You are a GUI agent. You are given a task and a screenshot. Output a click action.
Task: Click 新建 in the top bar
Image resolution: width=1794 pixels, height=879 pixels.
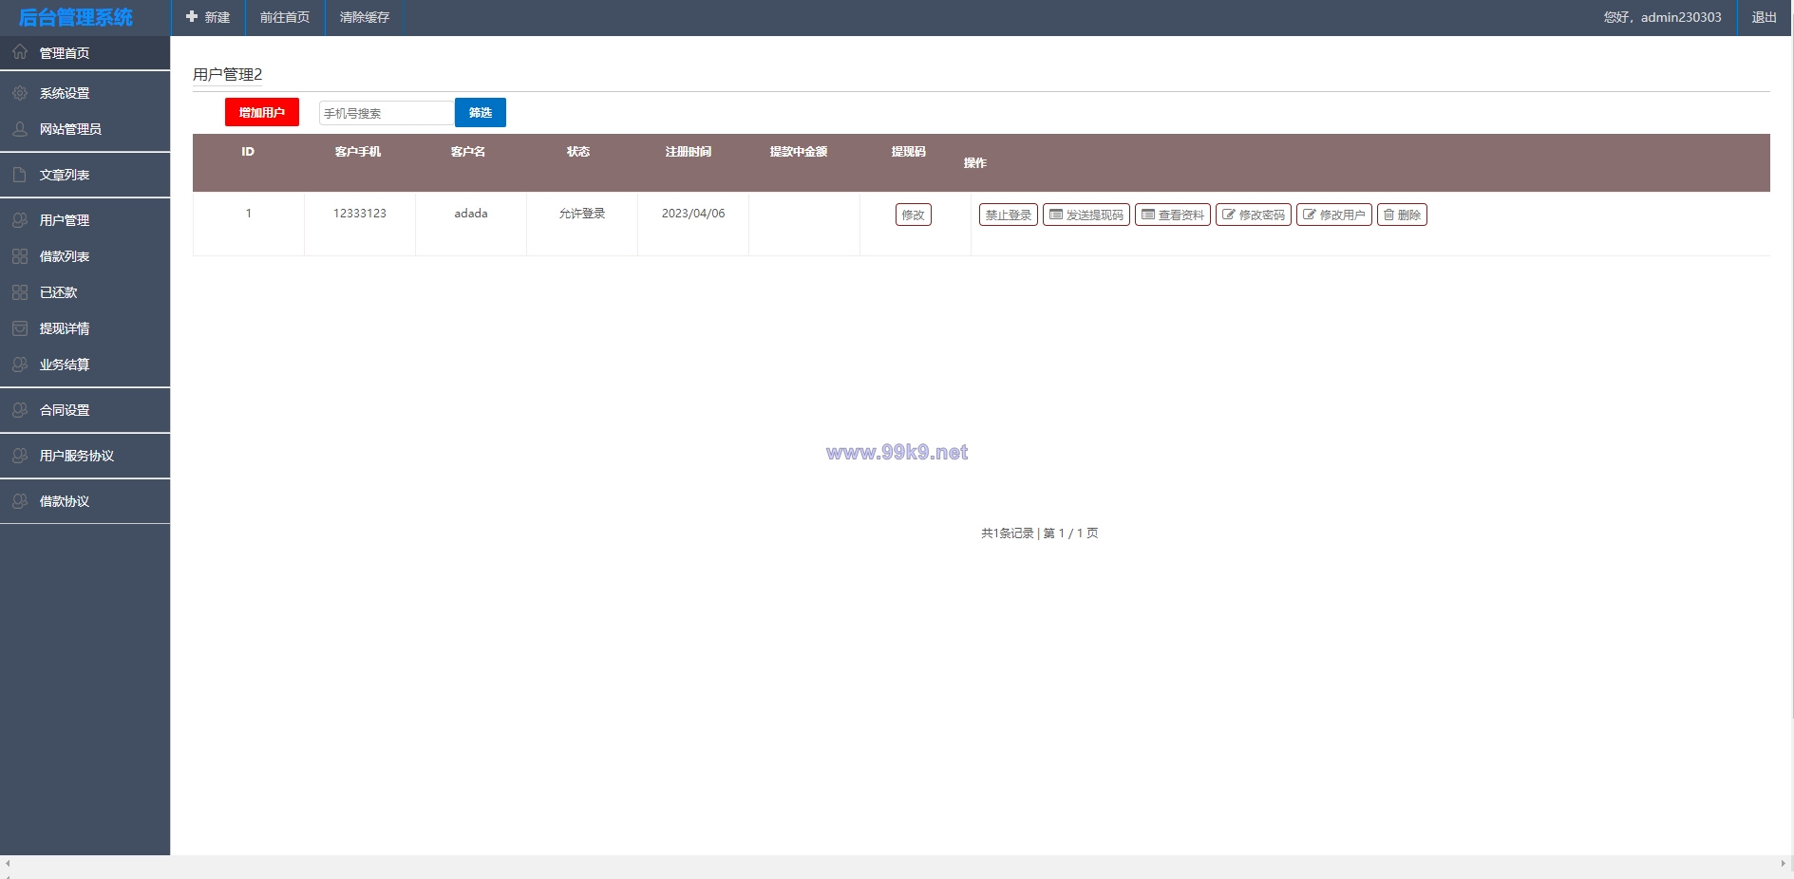point(208,17)
